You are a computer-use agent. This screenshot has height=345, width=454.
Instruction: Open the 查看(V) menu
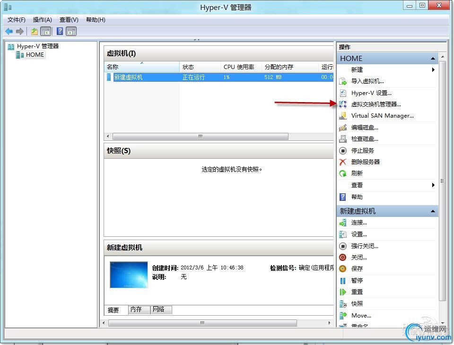pyautogui.click(x=69, y=20)
